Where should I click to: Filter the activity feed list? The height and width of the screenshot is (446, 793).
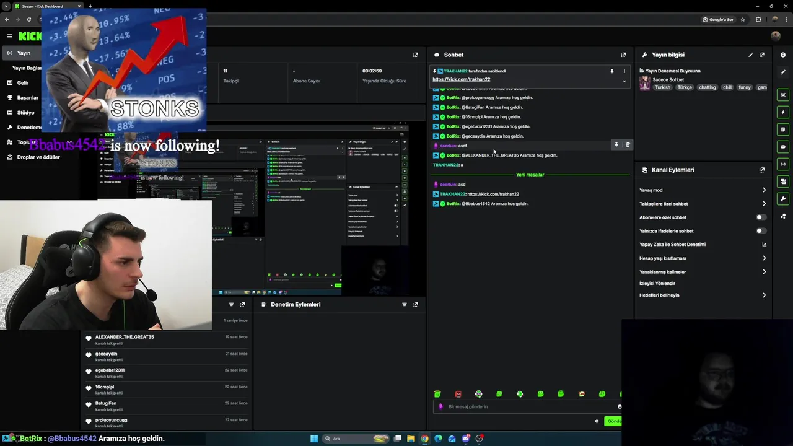tap(231, 304)
